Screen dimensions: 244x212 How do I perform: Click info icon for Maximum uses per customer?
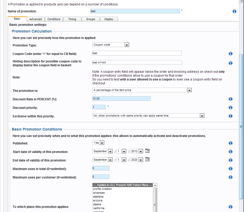(231, 177)
